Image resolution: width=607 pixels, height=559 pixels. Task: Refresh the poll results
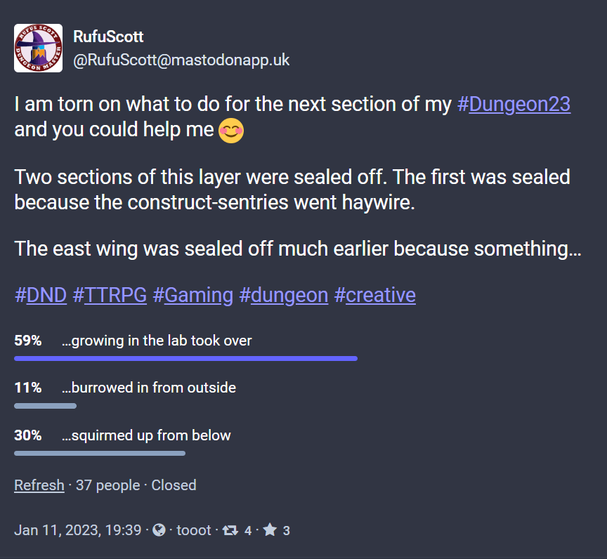pos(39,485)
